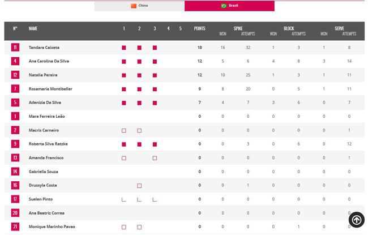Switch to the China team tab
This screenshot has height=235, width=368.
click(x=139, y=6)
